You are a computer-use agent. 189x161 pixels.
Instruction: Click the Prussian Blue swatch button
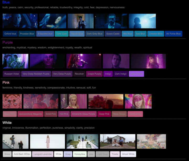click(x=27, y=34)
